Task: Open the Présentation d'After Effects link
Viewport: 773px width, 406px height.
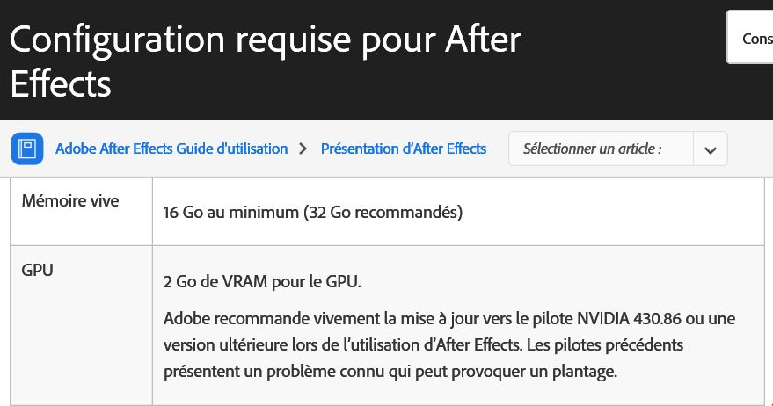Action: pos(403,149)
